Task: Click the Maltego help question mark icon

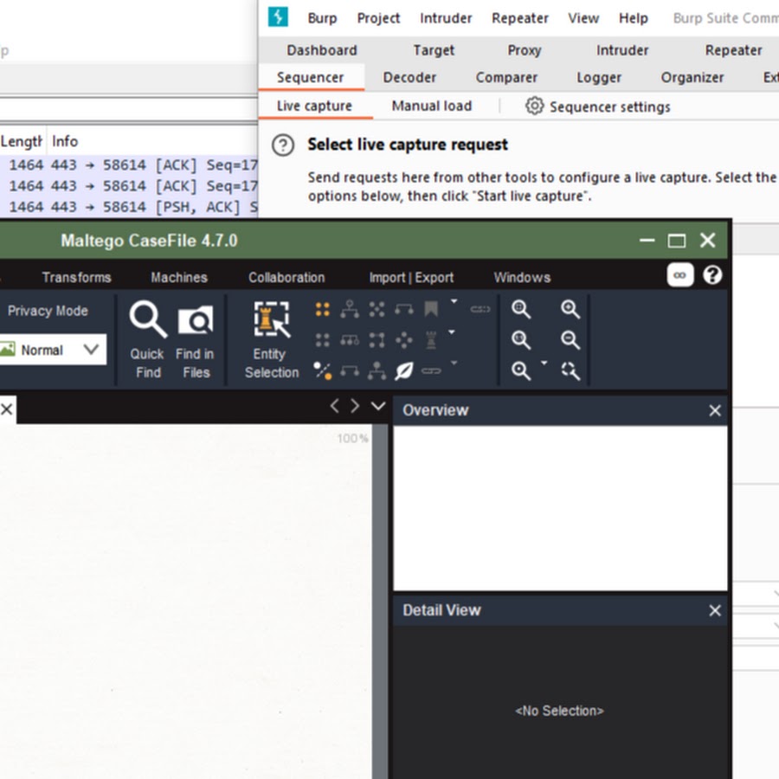Action: [x=712, y=275]
